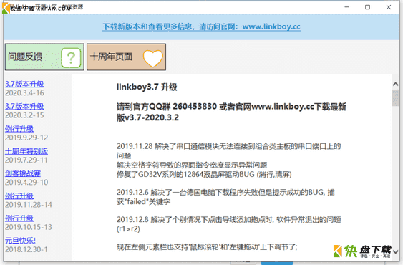This screenshot has width=403, height=265.
Task: Click the heart icon on 十周年页面
Action: click(x=153, y=58)
